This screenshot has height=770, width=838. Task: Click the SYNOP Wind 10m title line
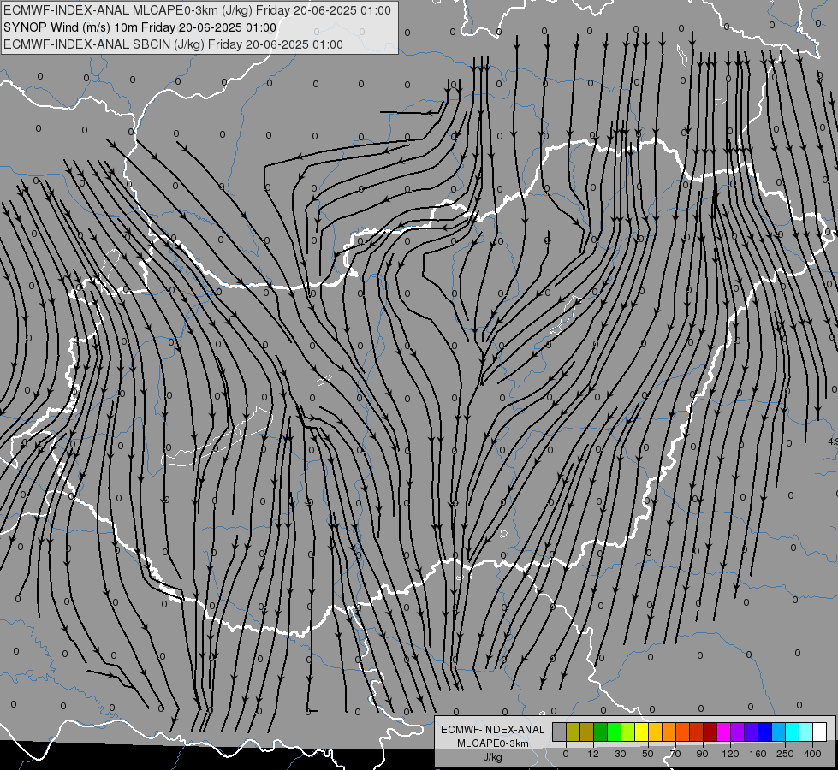tap(140, 27)
